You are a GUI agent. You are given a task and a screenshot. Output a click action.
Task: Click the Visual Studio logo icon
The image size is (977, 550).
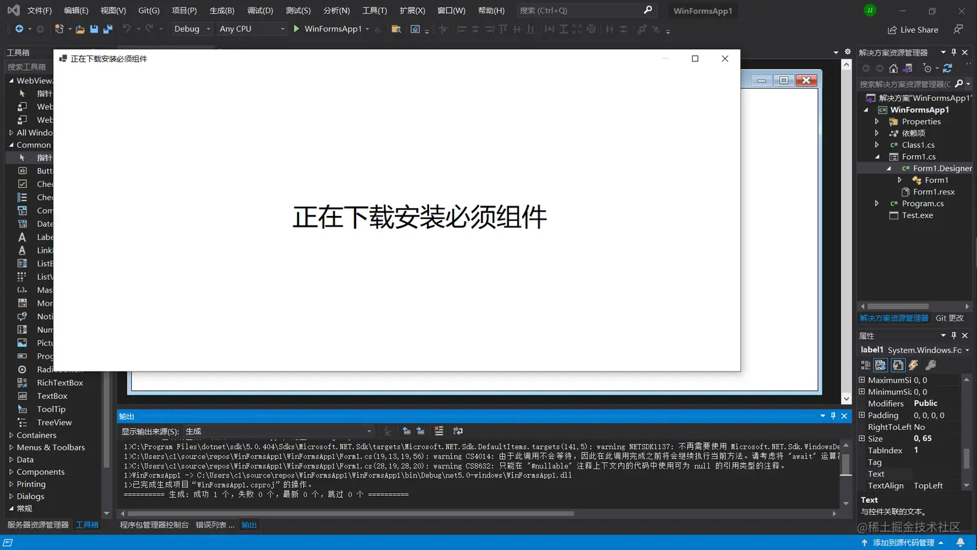pos(13,10)
